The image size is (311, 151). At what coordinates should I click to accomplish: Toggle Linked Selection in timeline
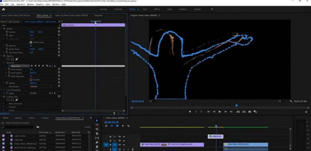pos(117,126)
